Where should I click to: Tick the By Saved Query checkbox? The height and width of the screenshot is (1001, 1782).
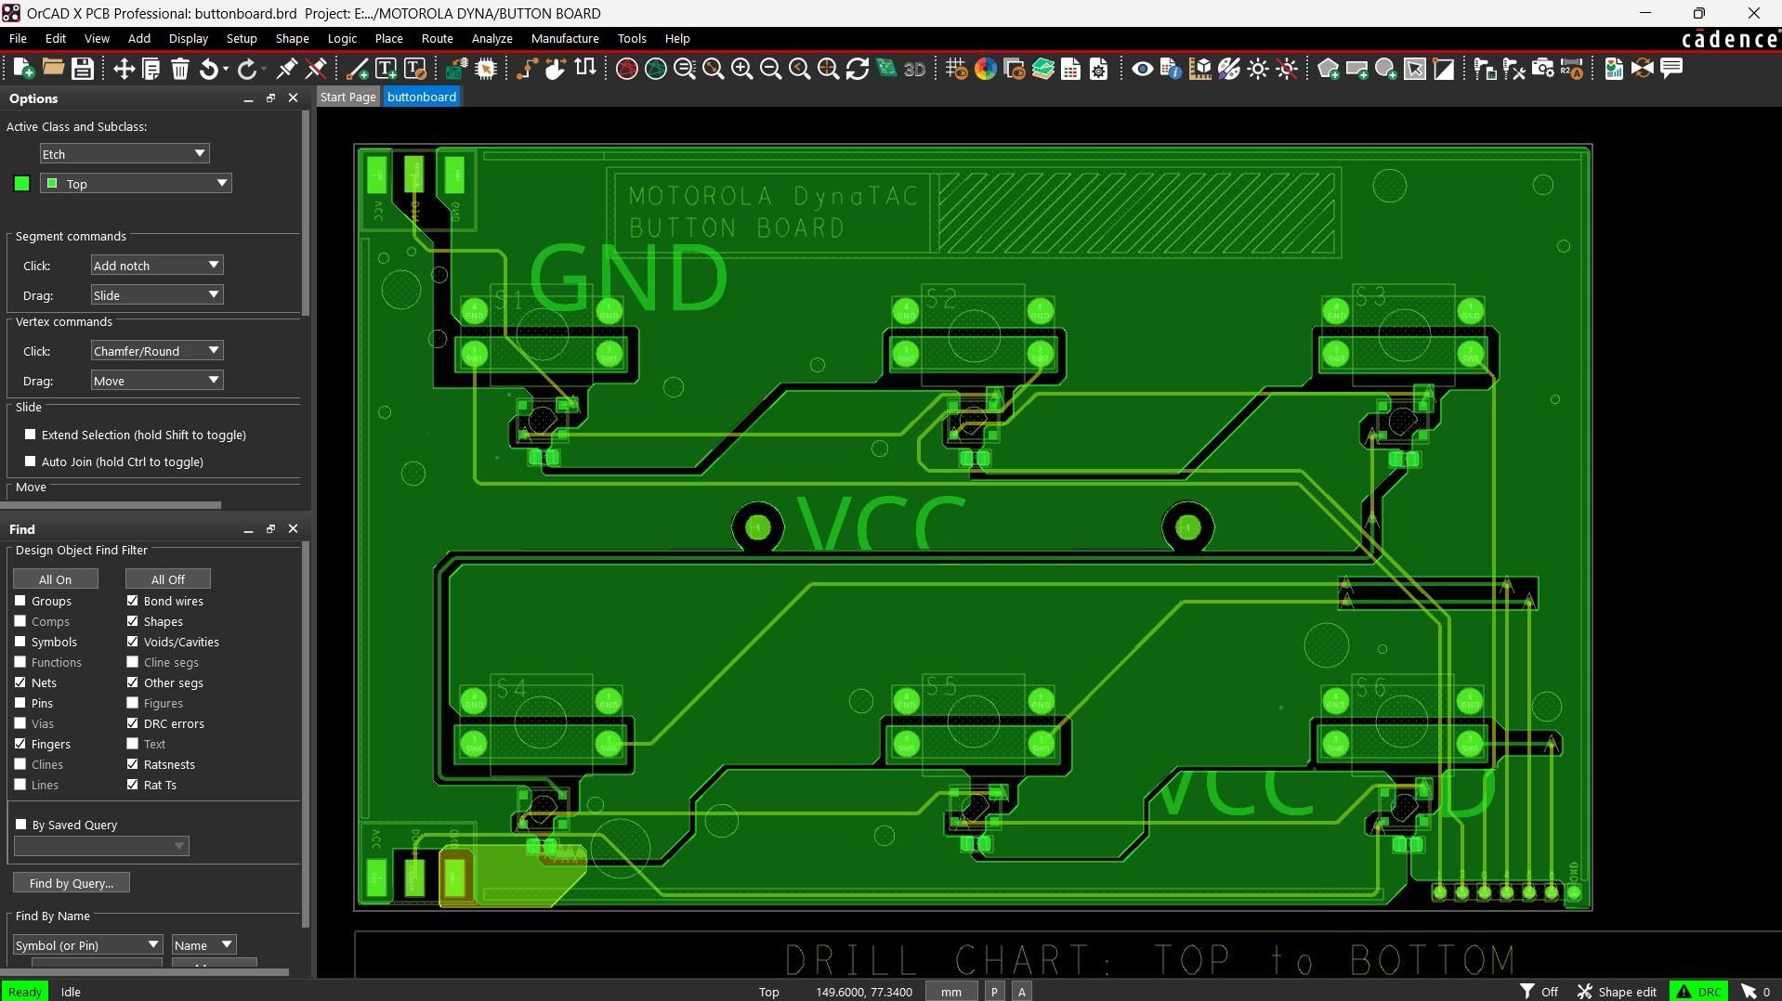21,825
